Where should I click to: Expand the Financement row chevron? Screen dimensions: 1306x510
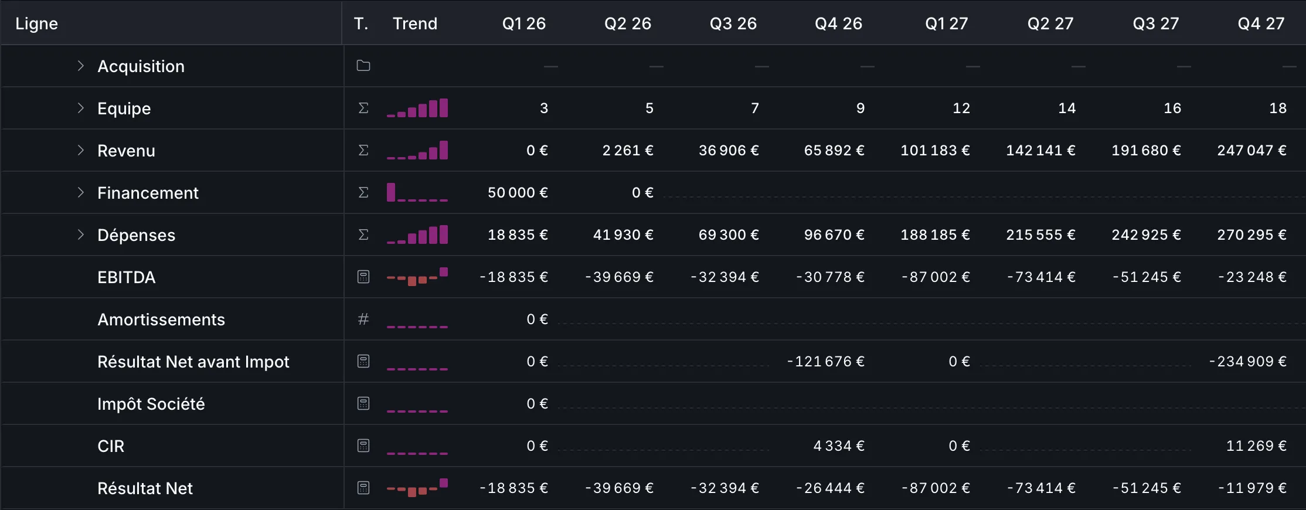[81, 192]
